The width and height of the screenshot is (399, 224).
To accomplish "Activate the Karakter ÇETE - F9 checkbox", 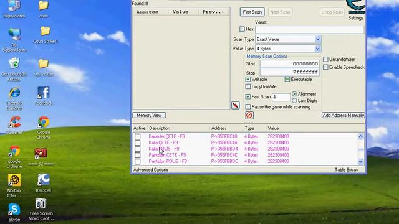I will (137, 136).
